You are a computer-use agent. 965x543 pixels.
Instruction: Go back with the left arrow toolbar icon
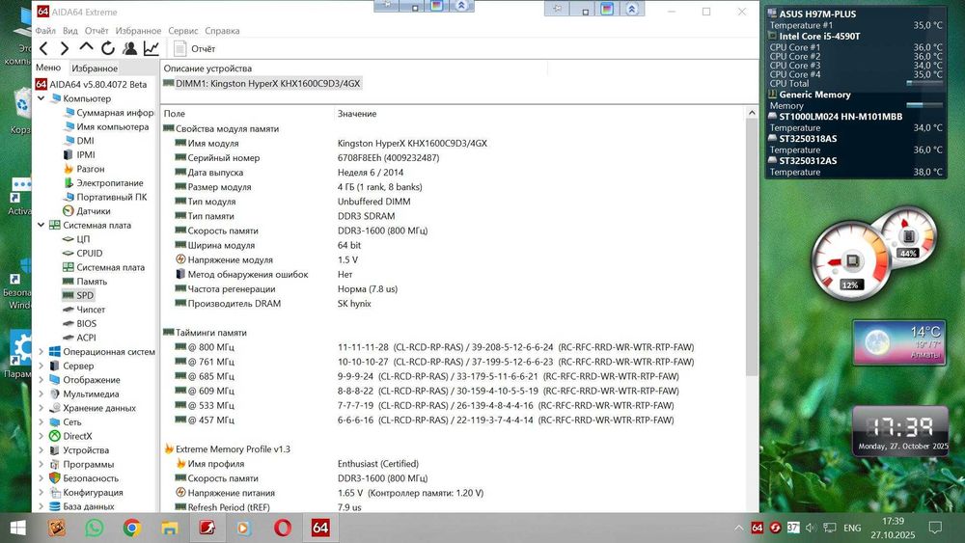click(43, 48)
